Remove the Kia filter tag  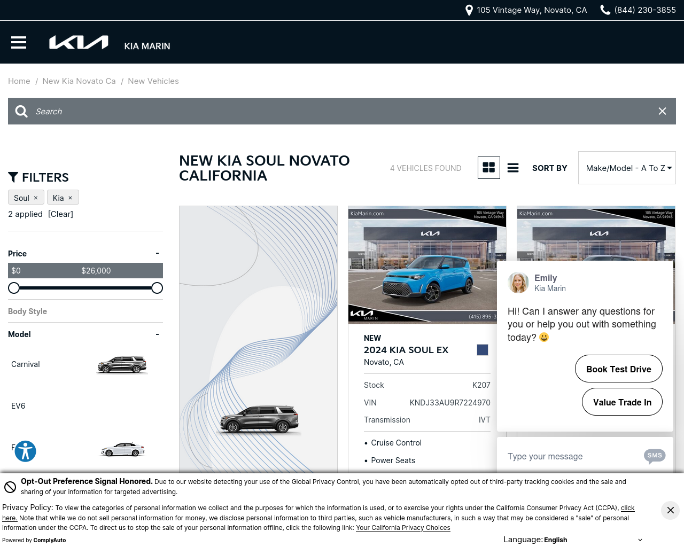pyautogui.click(x=70, y=198)
